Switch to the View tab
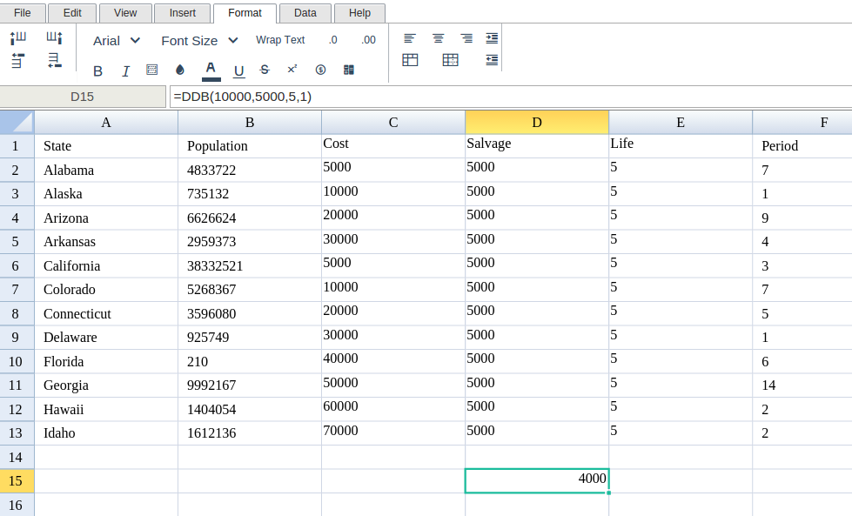 125,13
